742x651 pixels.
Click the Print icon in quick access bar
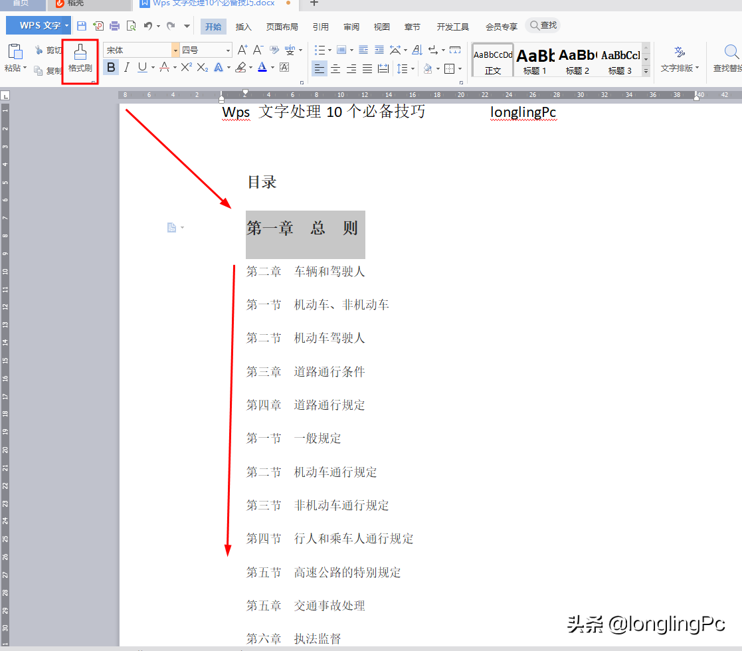click(114, 26)
